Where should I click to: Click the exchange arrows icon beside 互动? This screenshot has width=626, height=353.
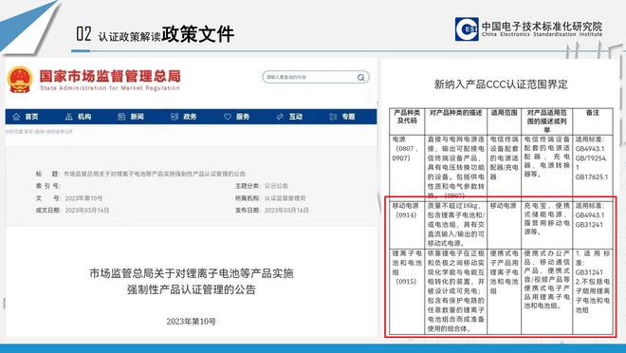coord(280,117)
